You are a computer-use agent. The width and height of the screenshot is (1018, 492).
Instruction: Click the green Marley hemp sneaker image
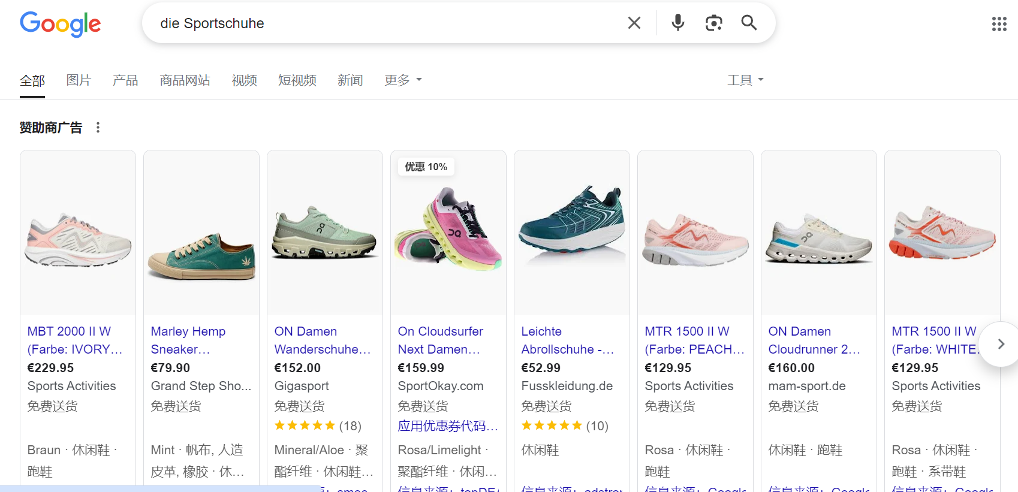[x=201, y=256]
